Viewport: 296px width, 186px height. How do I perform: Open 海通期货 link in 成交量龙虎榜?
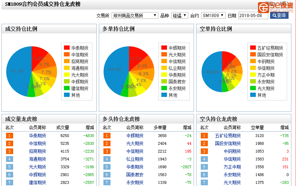37,159
